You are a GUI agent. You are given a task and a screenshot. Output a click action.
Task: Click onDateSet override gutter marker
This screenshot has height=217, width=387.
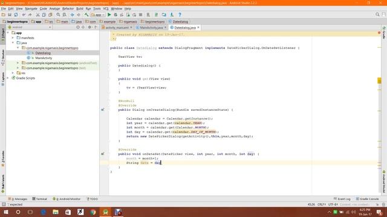tap(103, 154)
